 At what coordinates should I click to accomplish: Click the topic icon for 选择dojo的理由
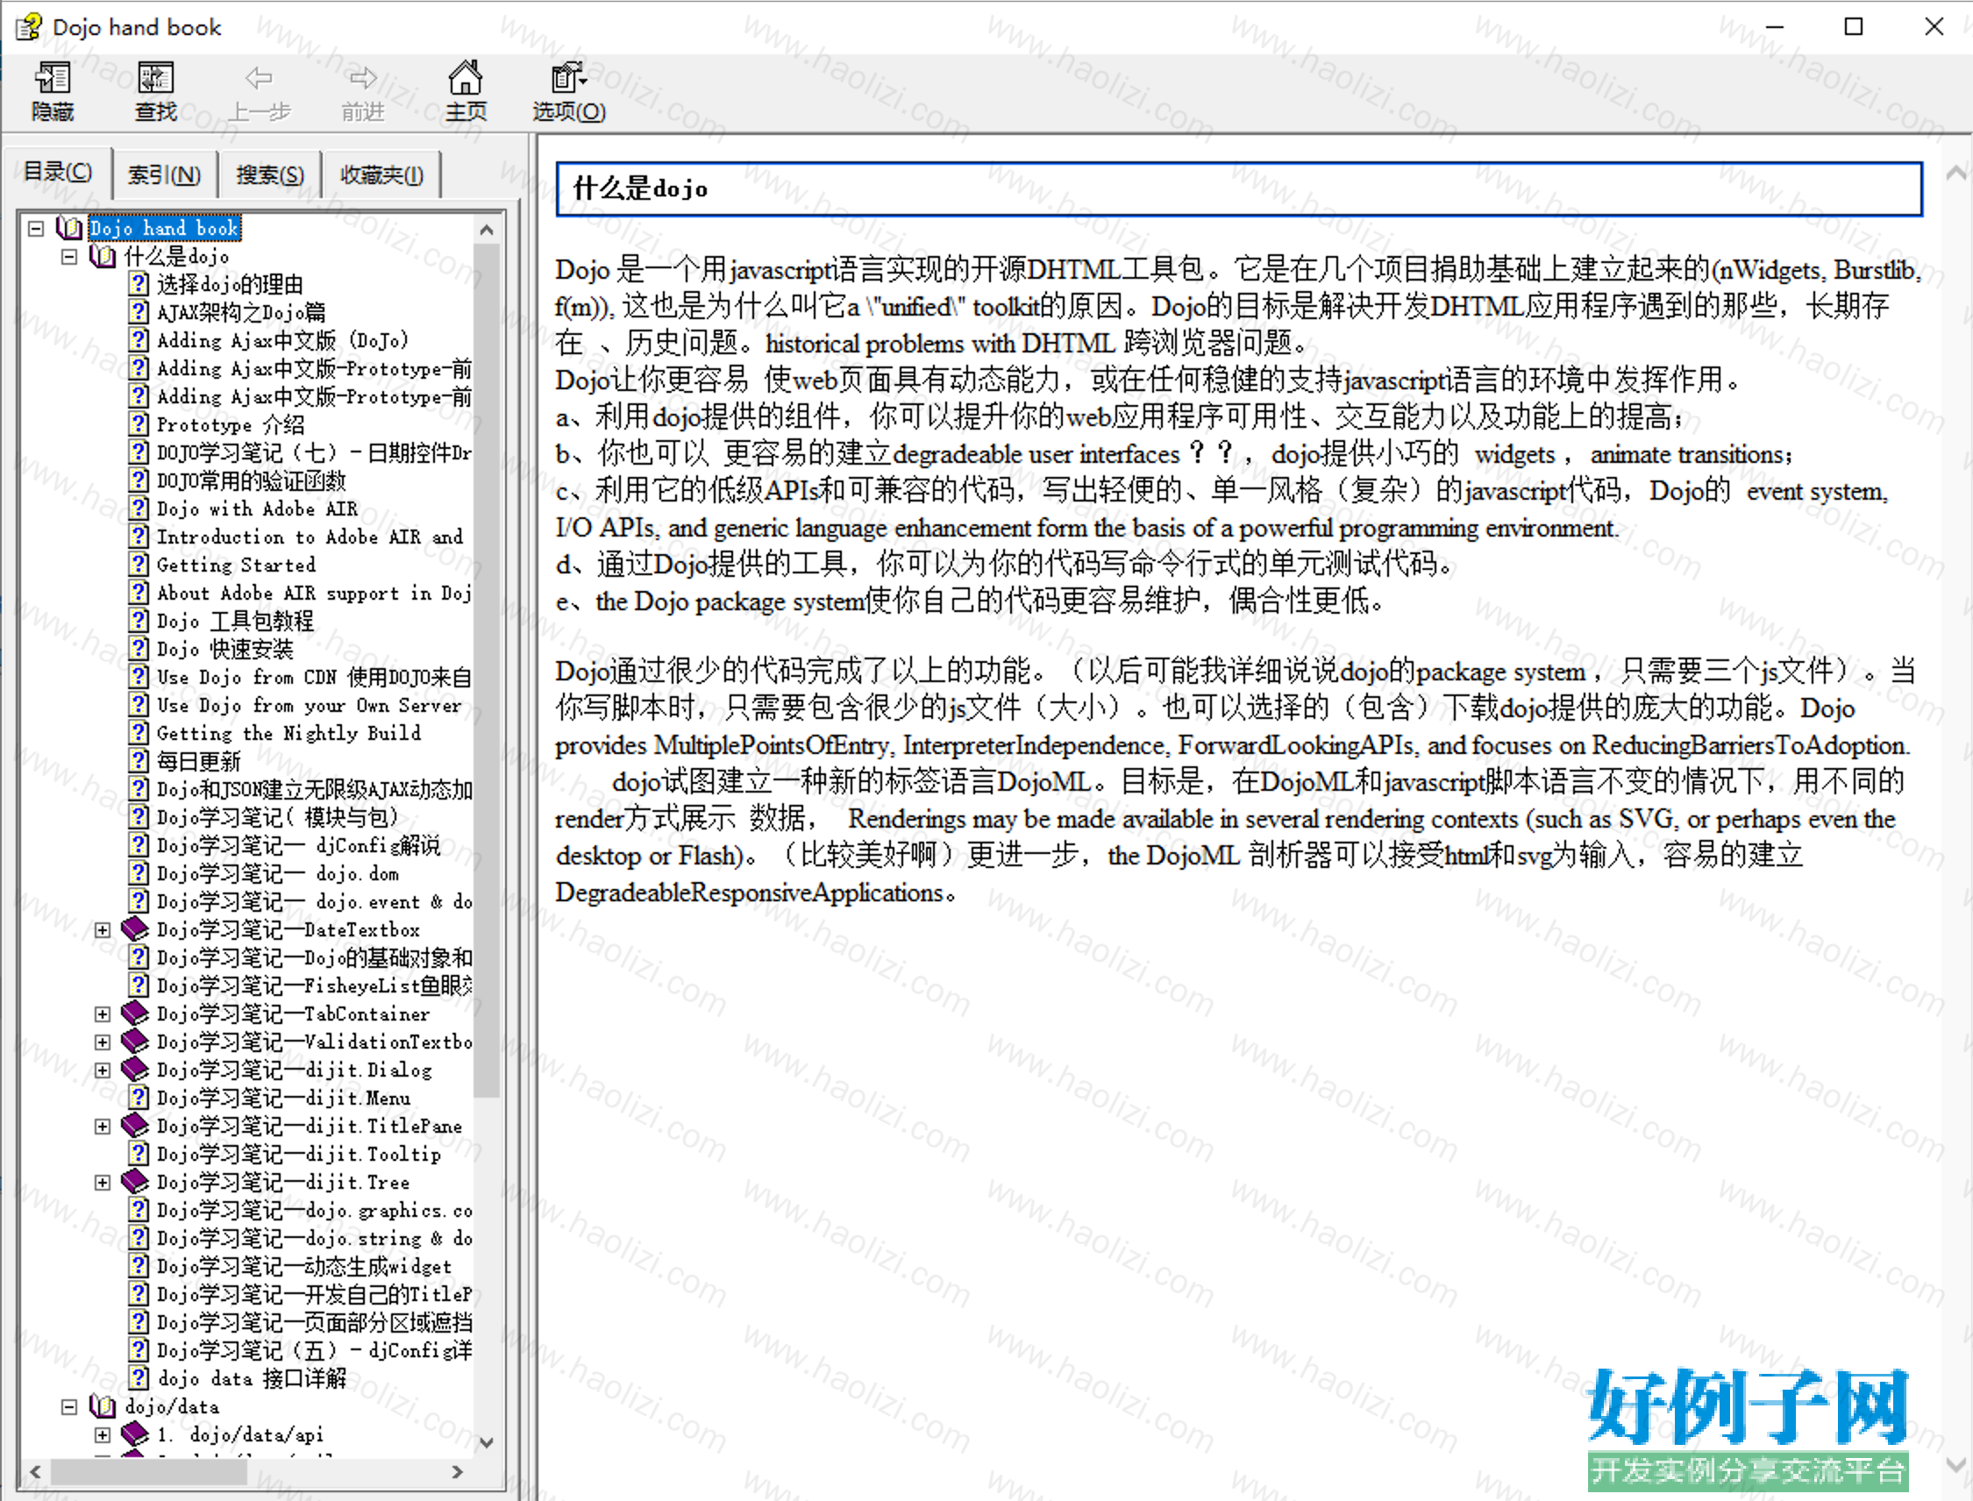coord(139,285)
